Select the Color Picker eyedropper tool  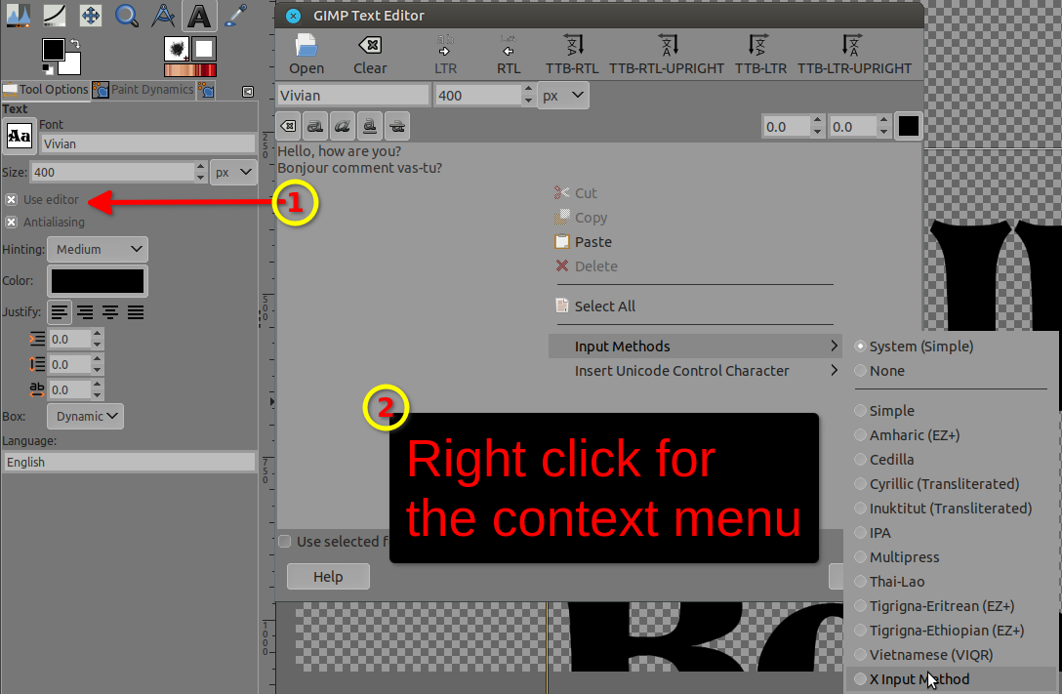coord(235,15)
